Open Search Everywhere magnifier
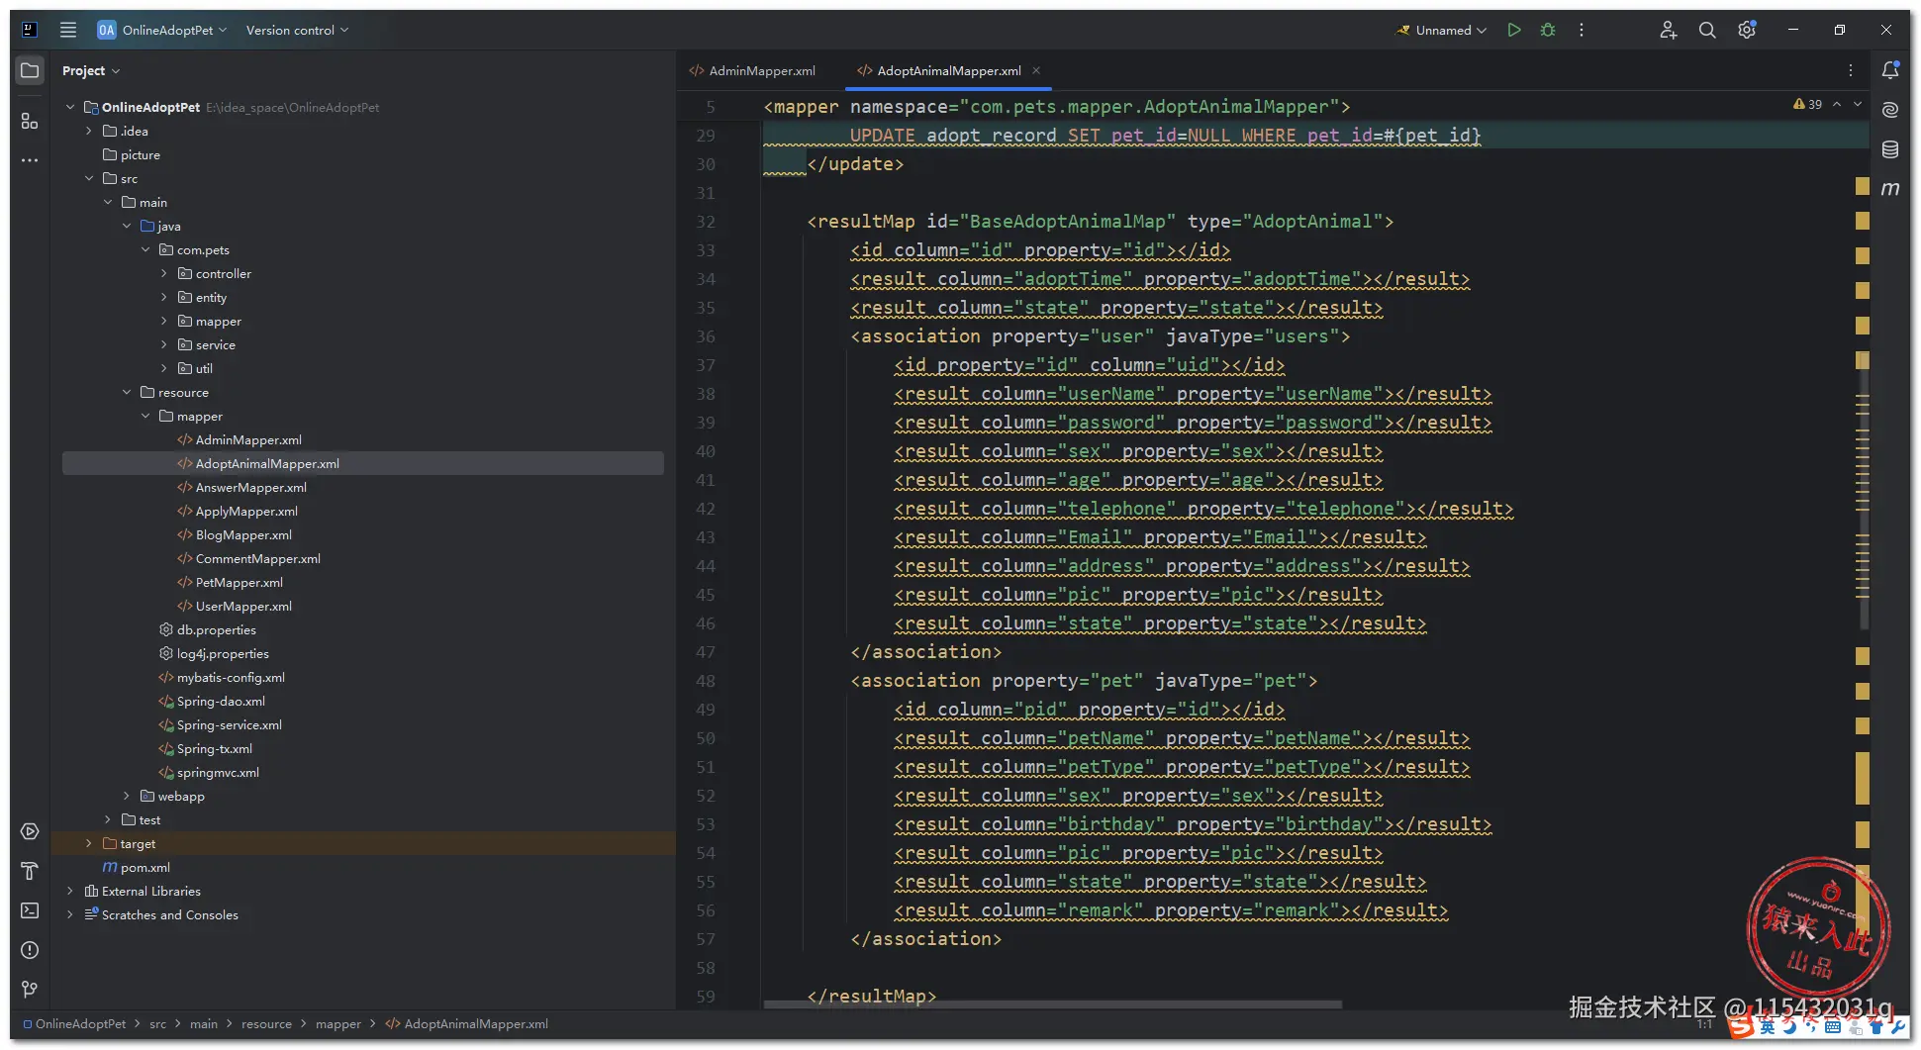Screen dimensions: 1921x1050 [1707, 30]
